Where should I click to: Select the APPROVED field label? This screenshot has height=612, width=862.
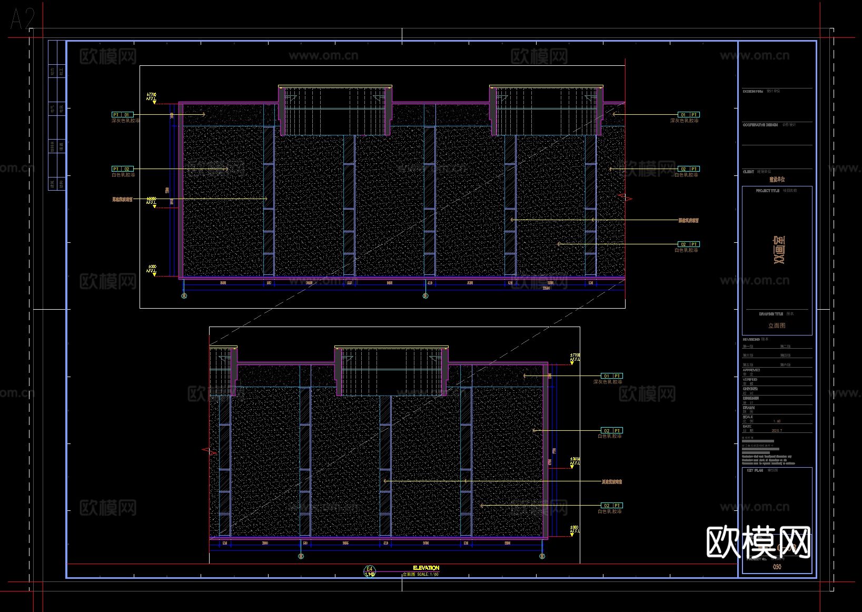751,370
